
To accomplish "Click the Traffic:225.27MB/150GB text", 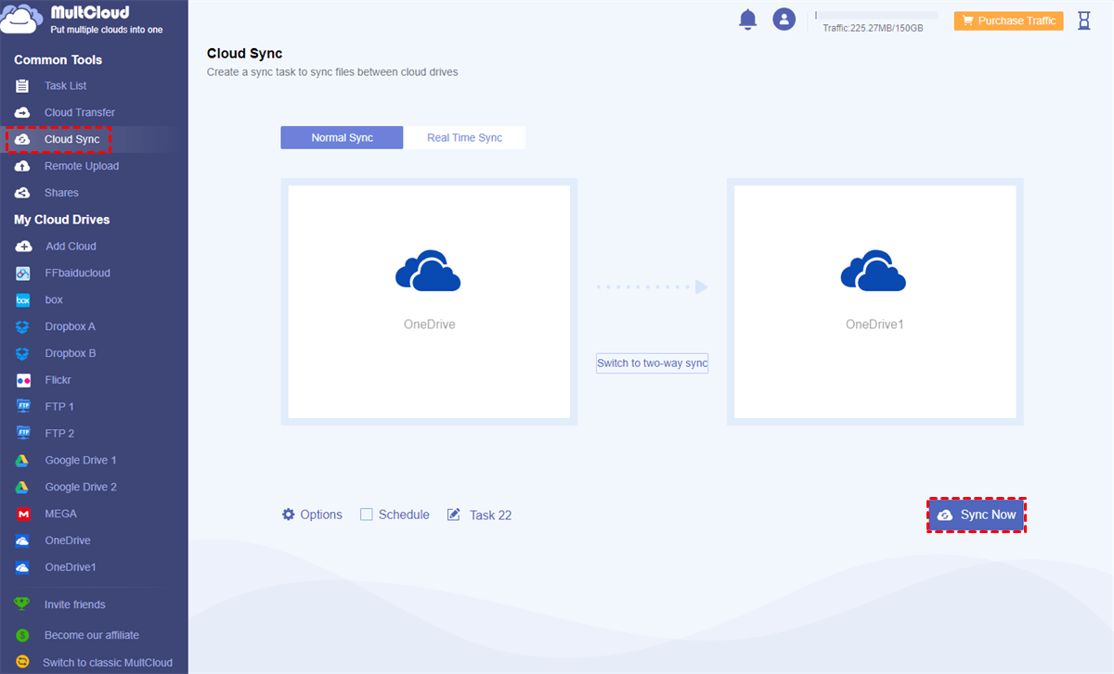I will pos(873,29).
